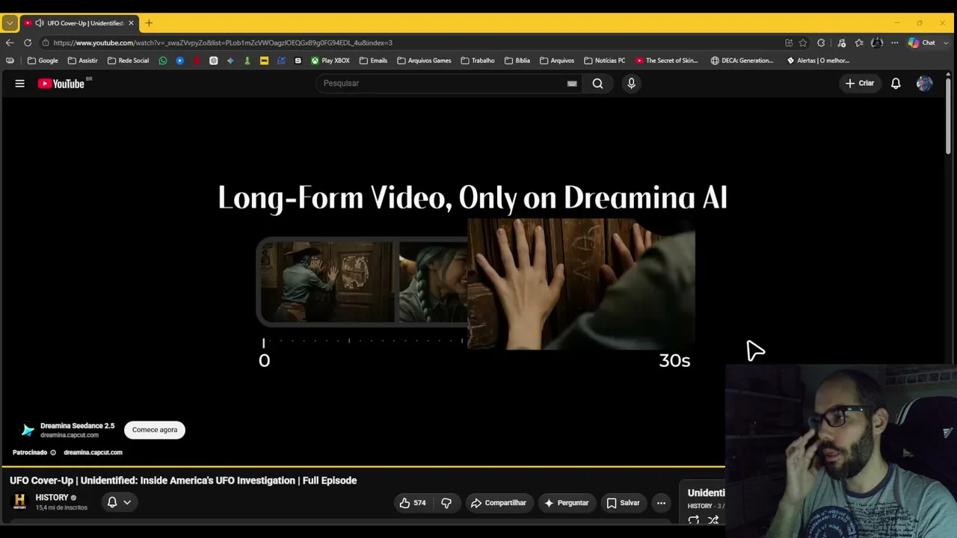Toggle shuffle for the playlist
The image size is (957, 538).
coord(713,520)
